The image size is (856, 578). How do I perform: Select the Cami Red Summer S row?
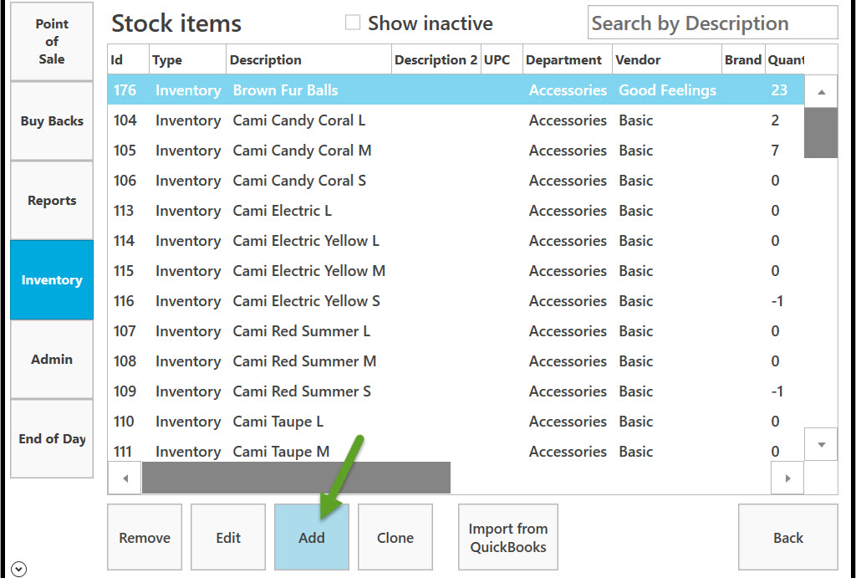456,391
